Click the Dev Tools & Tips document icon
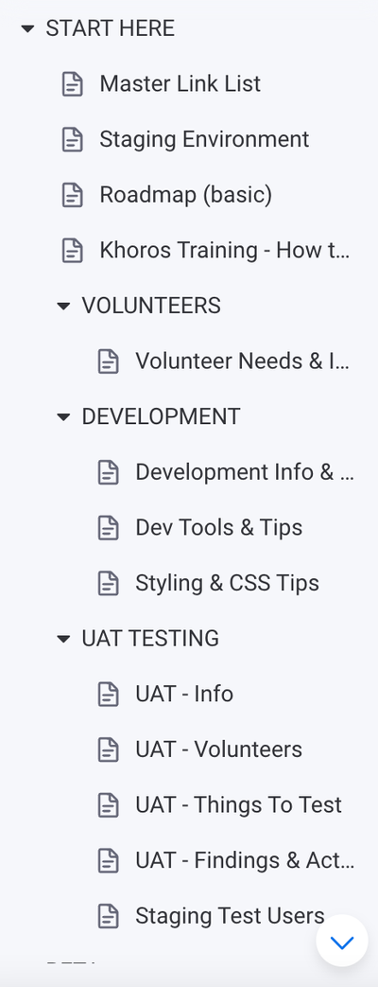 coord(108,527)
